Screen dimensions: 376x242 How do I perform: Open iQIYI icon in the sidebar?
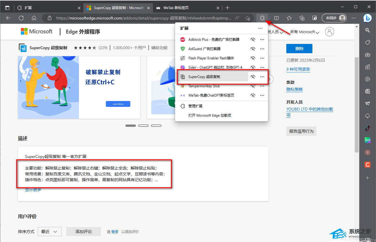(x=367, y=140)
